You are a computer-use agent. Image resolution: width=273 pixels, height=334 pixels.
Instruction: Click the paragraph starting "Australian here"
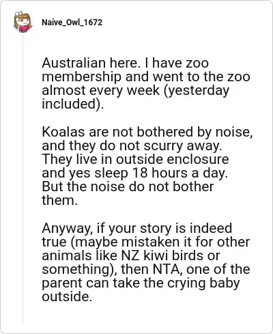(146, 83)
